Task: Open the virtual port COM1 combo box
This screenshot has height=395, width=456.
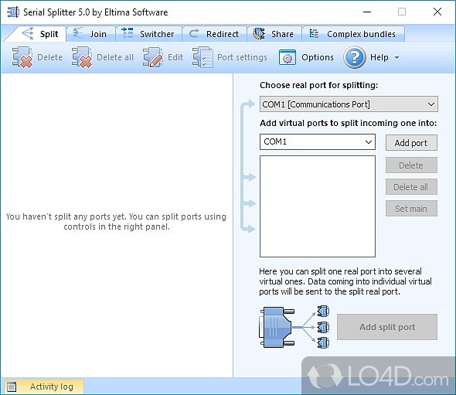Action: 318,142
